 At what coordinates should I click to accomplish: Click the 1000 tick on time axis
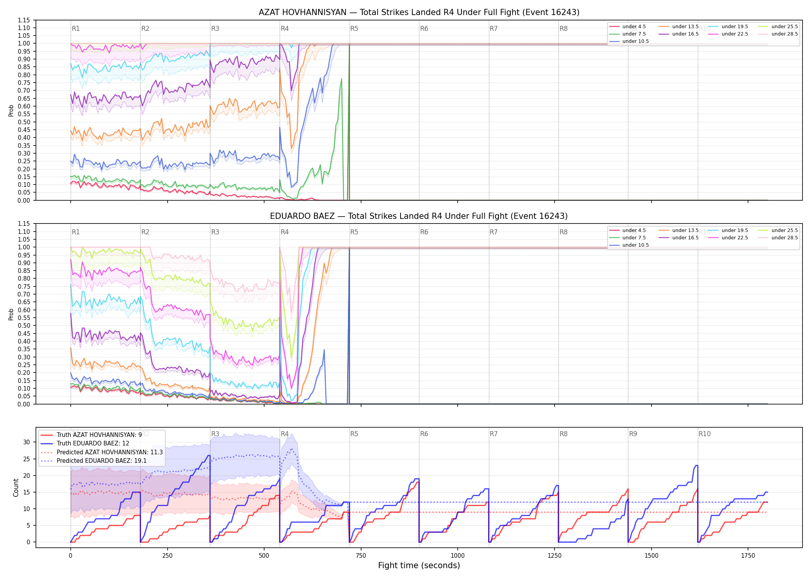pos(458,556)
